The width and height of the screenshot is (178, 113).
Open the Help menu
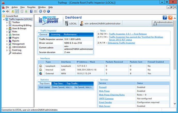pyautogui.click(x=51, y=7)
